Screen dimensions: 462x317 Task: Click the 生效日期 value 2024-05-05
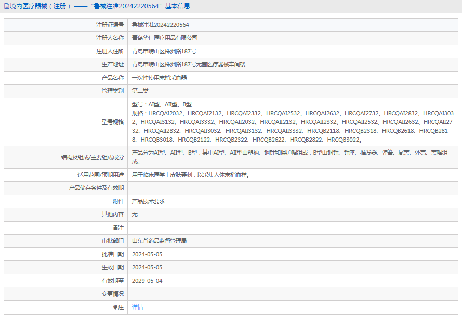pyautogui.click(x=147, y=267)
